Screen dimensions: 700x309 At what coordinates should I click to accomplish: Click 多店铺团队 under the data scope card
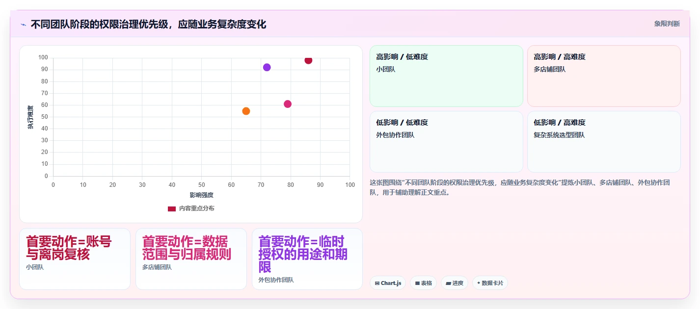157,267
